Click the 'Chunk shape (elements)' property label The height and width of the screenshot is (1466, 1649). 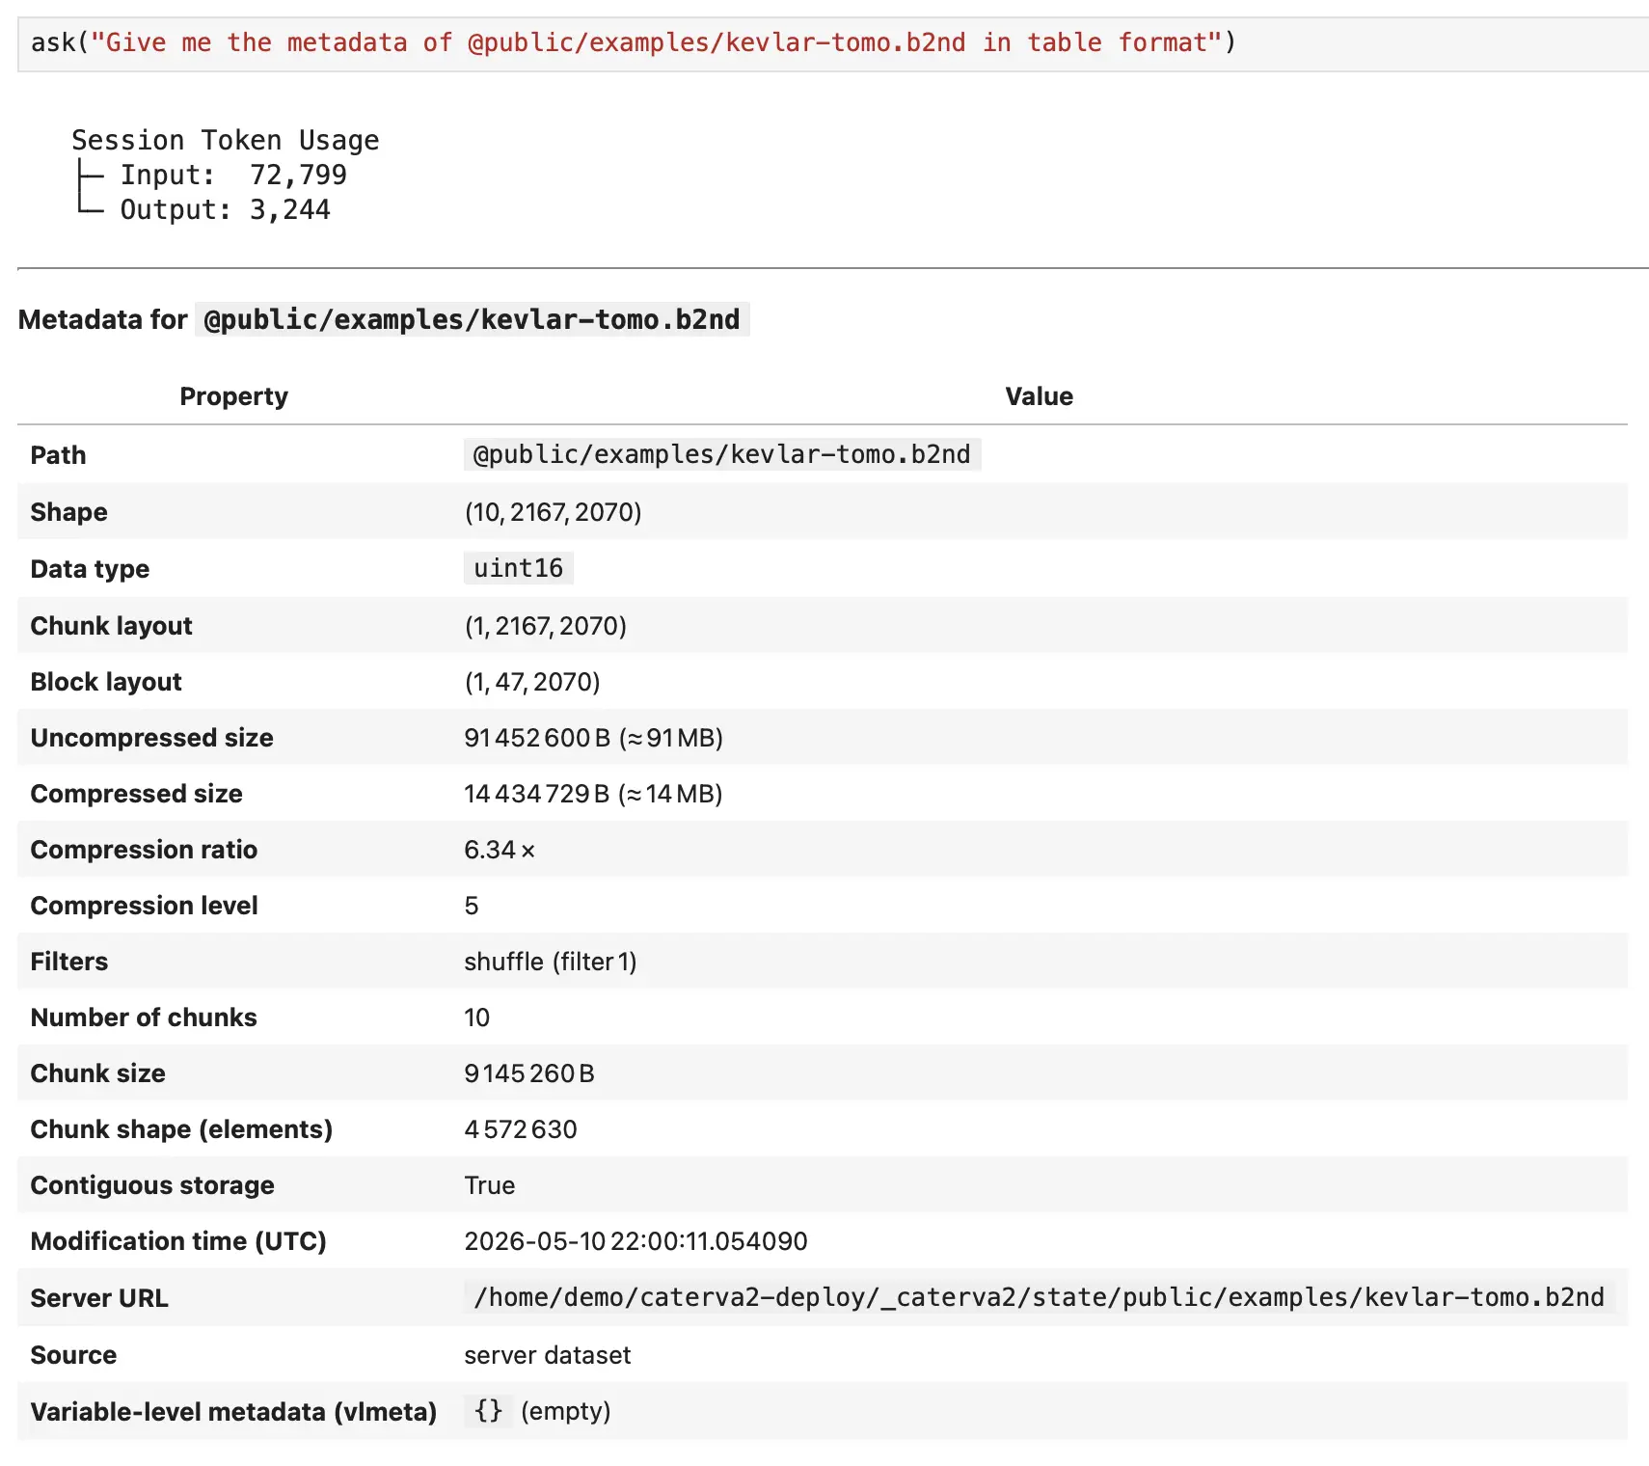(181, 1129)
